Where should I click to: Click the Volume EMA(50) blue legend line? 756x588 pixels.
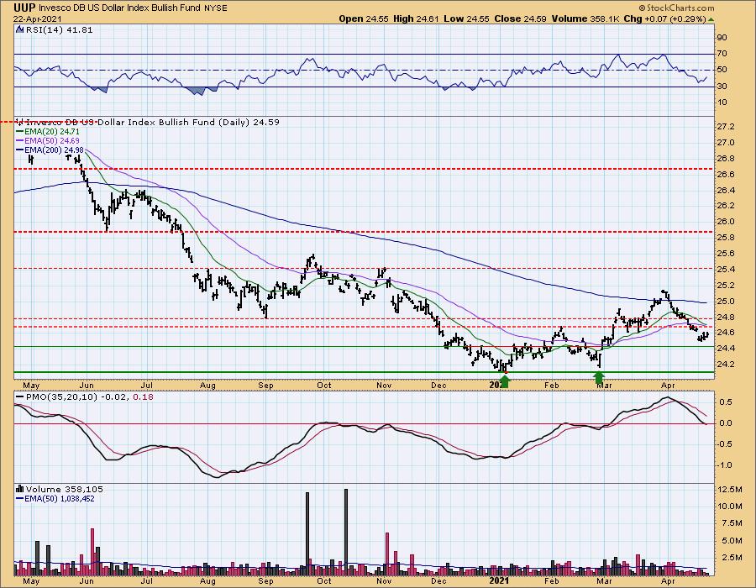(x=20, y=498)
